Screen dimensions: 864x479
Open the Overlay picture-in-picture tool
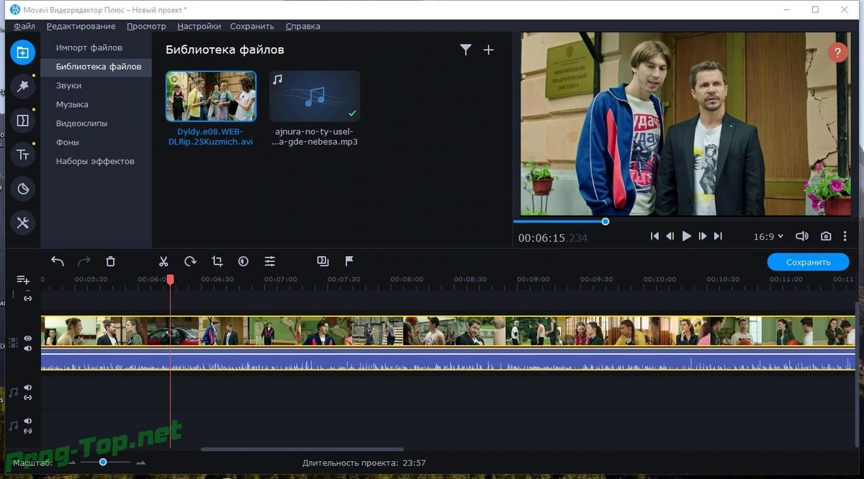point(323,261)
